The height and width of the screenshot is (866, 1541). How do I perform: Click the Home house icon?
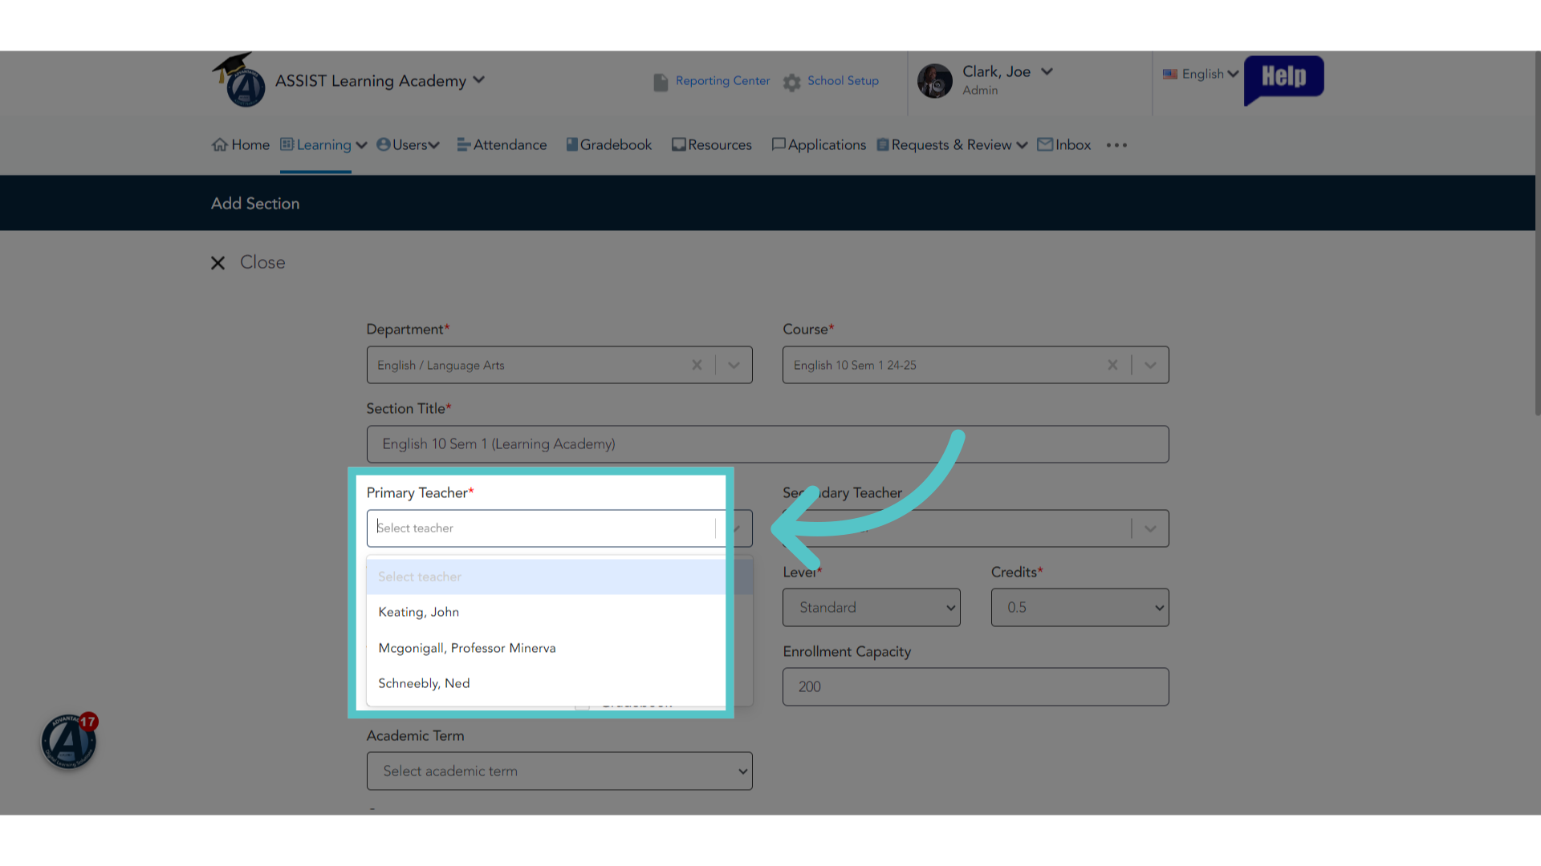[219, 145]
